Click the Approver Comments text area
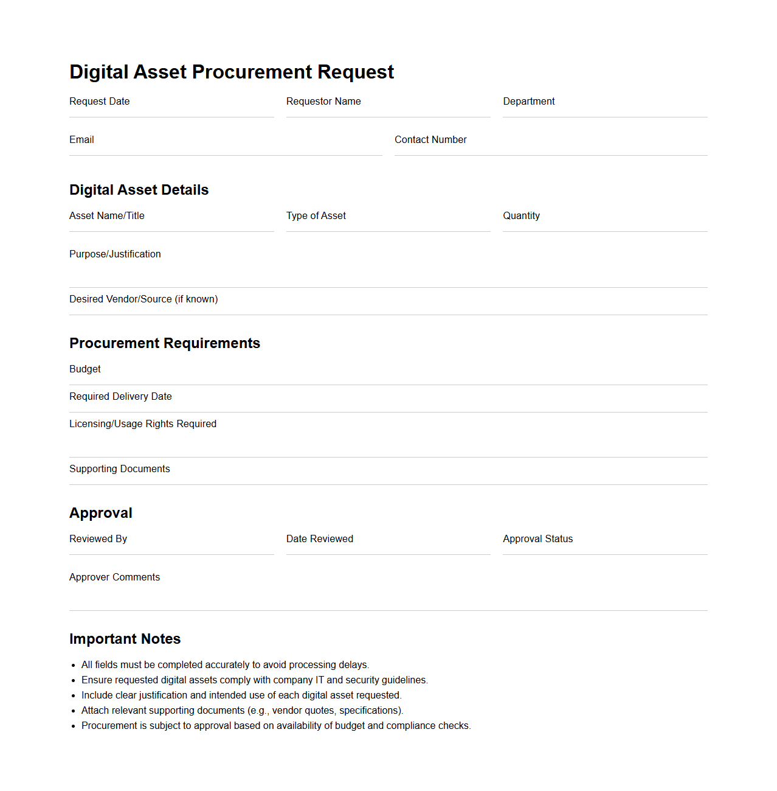This screenshot has height=791, width=777. 388,596
